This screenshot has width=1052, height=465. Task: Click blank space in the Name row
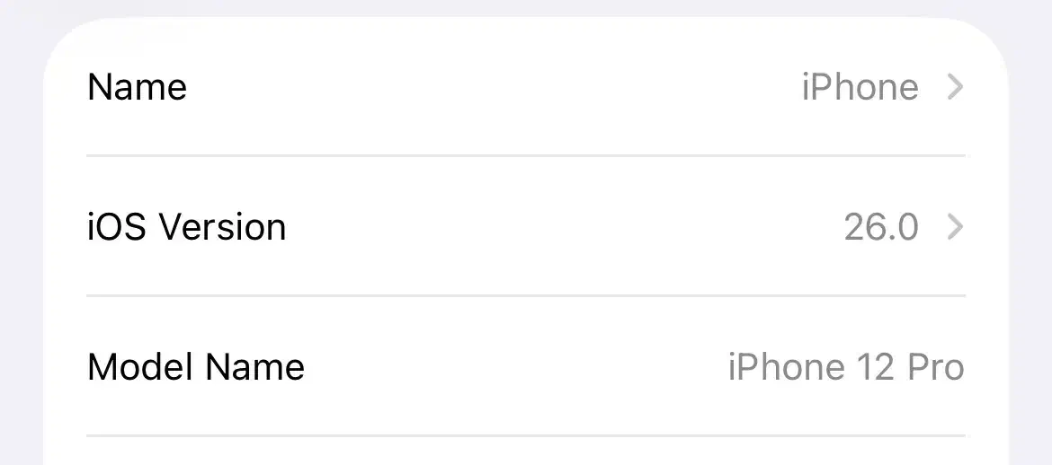[495, 87]
